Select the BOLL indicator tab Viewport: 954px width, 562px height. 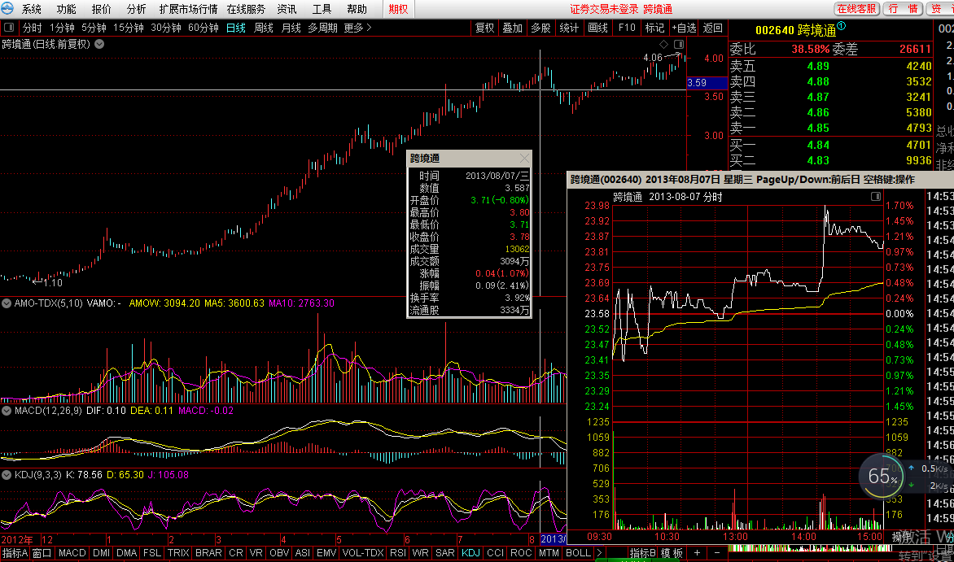coord(578,553)
